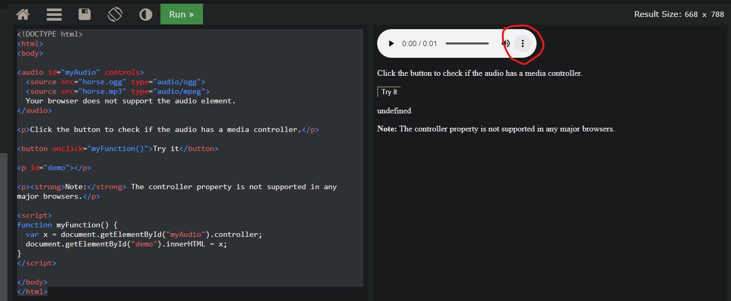This screenshot has width=731, height=301.
Task: Click the opening <script> tag line
Action: coord(35,215)
